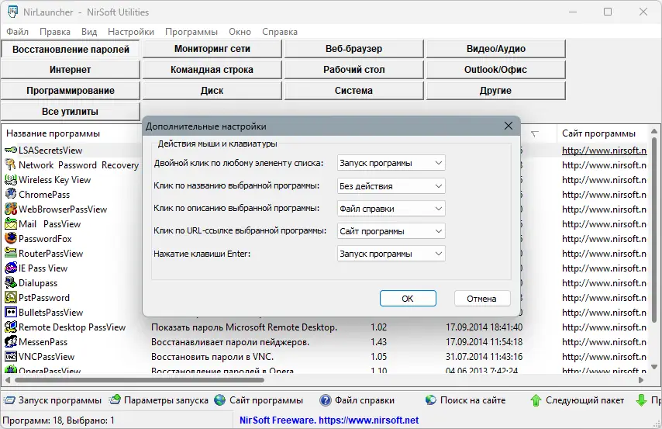Click the Следующий пакет green arrow icon
The height and width of the screenshot is (429, 662).
tap(536, 400)
